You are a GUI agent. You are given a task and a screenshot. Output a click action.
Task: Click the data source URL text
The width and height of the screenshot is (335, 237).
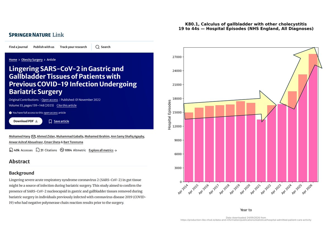click(x=246, y=220)
